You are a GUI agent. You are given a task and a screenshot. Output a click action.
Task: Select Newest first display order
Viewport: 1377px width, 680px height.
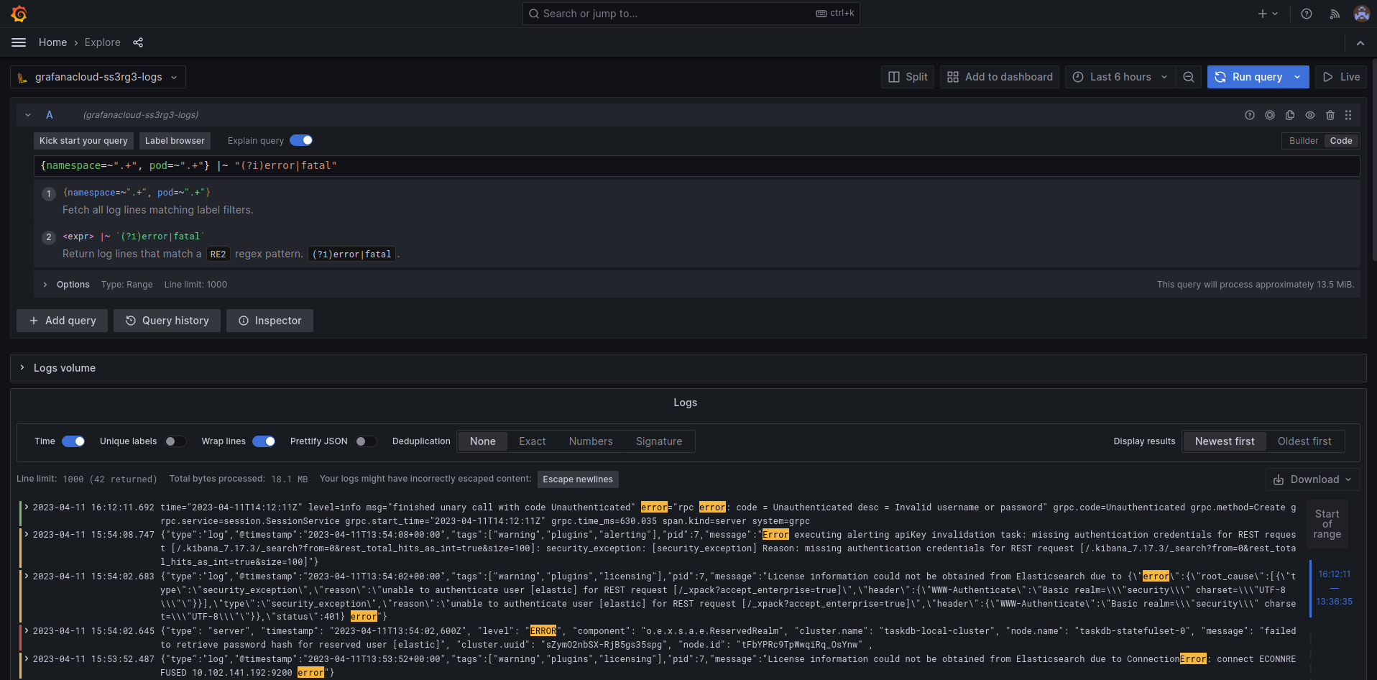coord(1225,441)
